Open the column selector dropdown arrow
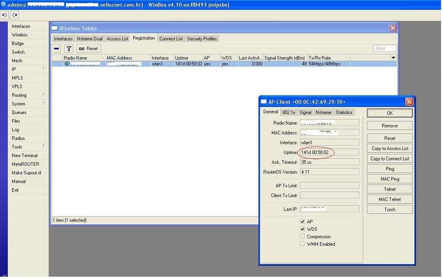The height and width of the screenshot is (279, 443). [393, 58]
